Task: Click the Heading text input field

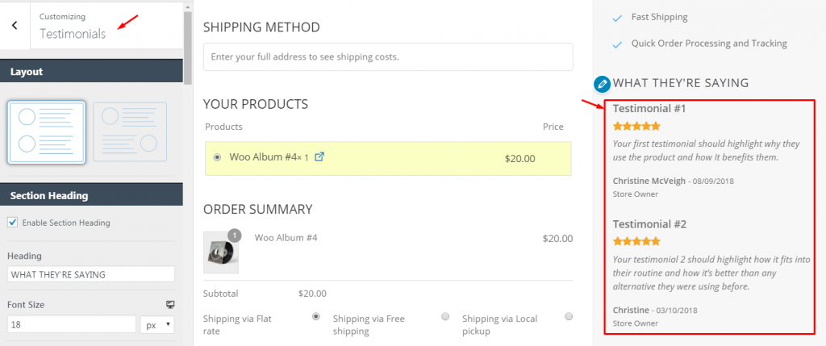Action: [91, 274]
